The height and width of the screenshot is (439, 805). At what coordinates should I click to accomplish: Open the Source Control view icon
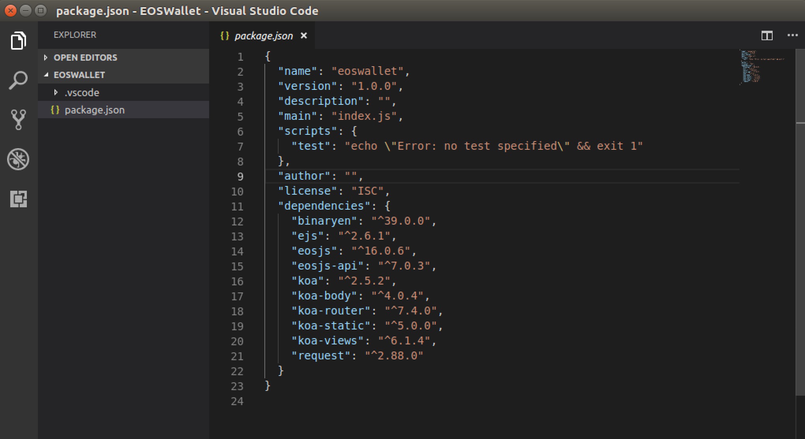(x=18, y=119)
